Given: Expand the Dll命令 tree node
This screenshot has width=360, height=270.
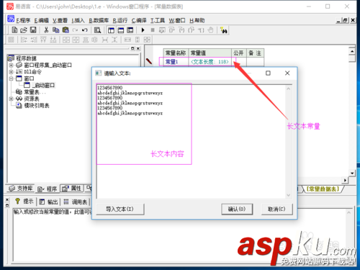Looking at the screenshot, I should coord(11,72).
